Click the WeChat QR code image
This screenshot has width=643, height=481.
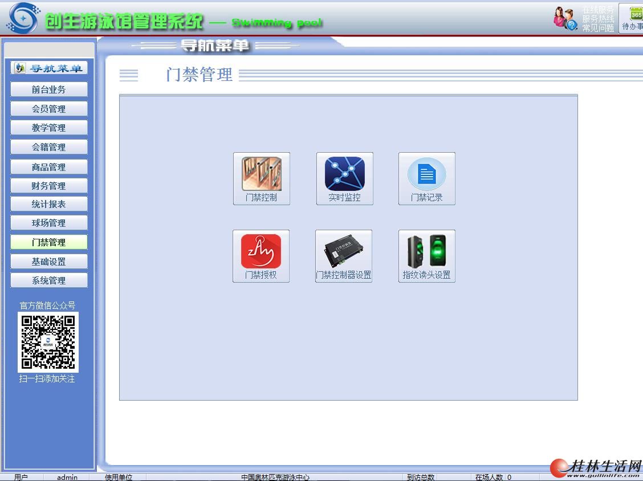tap(48, 342)
